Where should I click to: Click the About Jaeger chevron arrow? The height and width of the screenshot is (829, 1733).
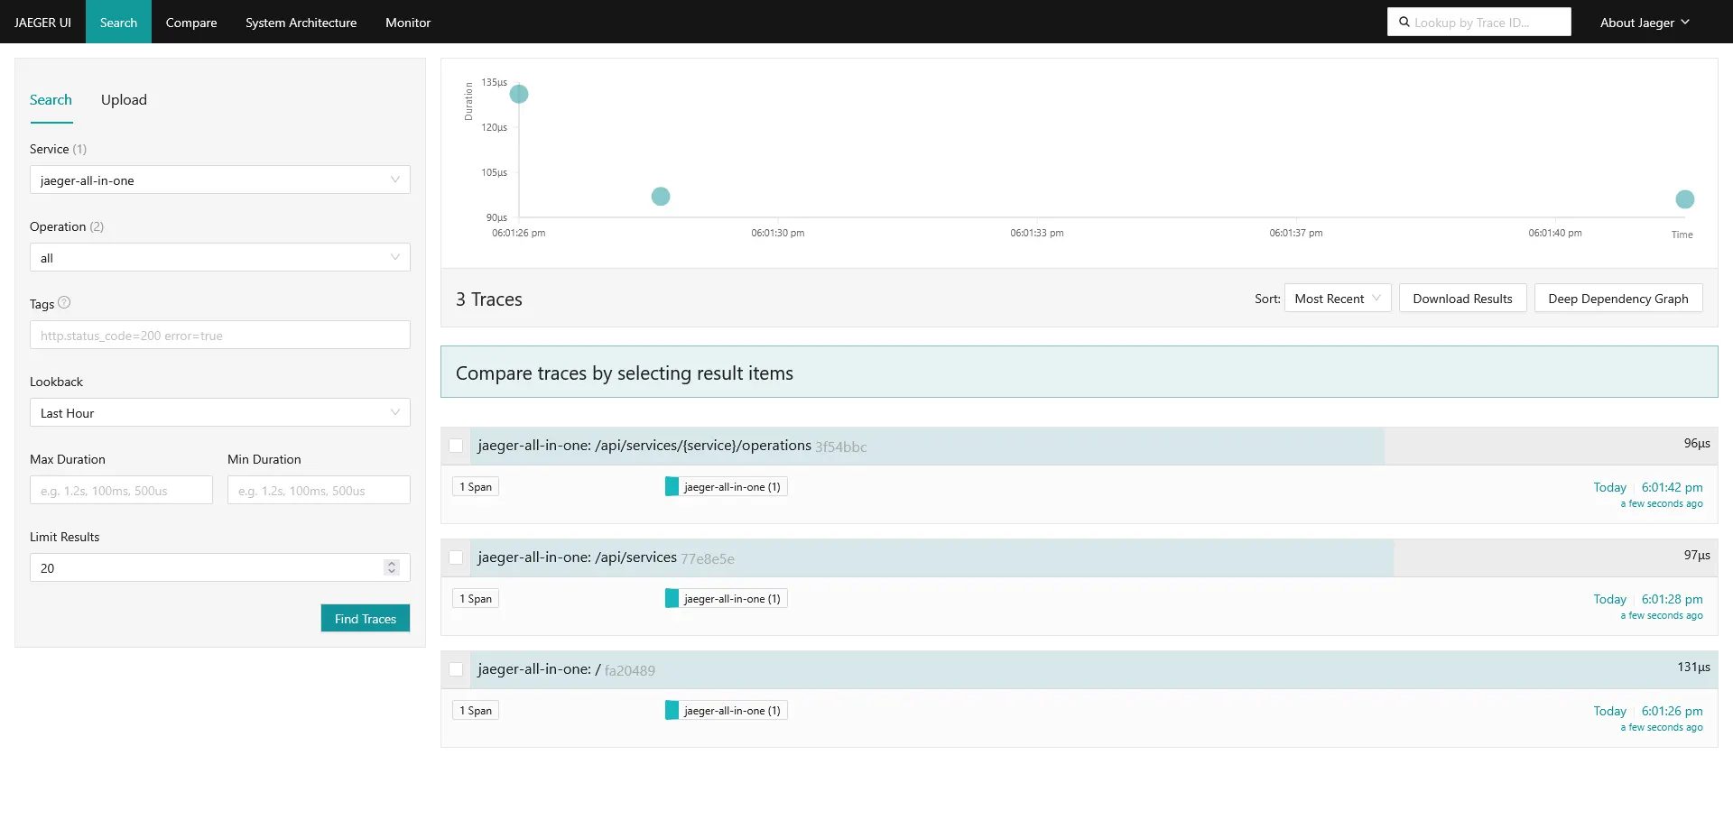tap(1685, 22)
